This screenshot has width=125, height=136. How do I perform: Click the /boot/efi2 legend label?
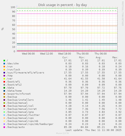[x=14, y=85]
